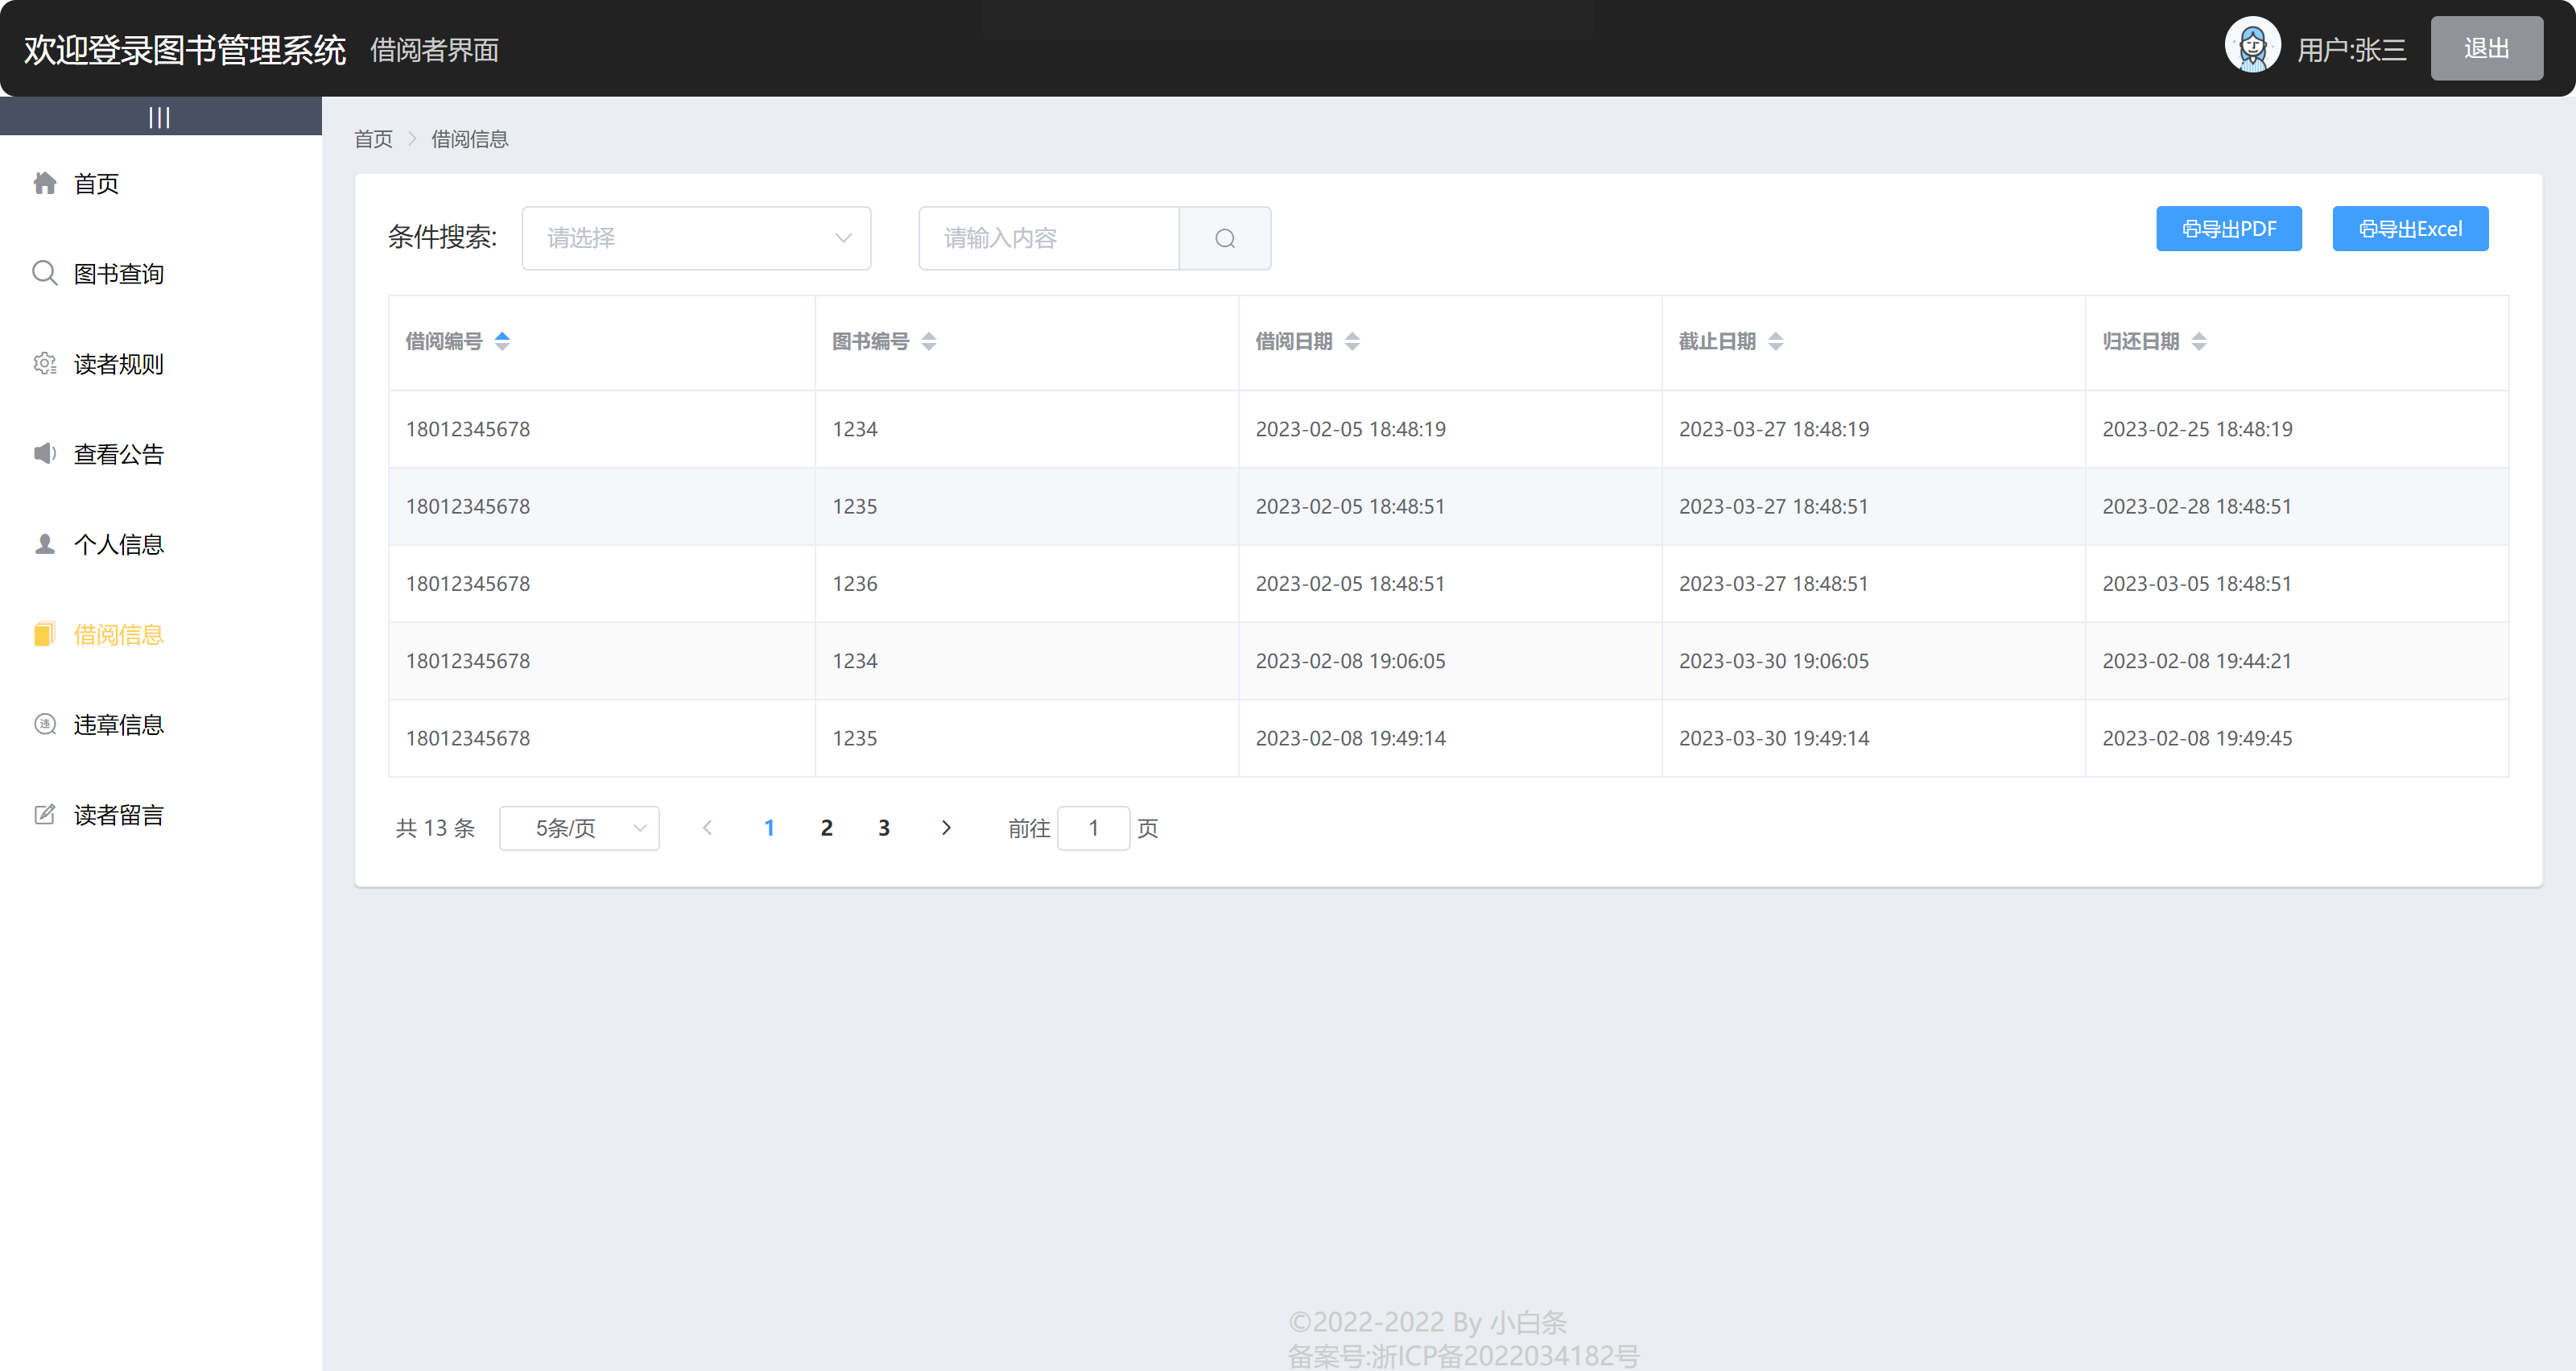
Task: Sort by the 借阅编号 column arrows
Action: click(502, 341)
